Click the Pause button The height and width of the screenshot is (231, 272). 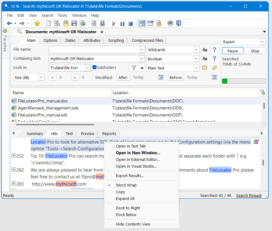click(233, 51)
